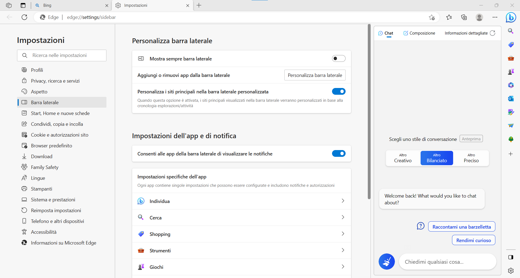This screenshot has width=520, height=278.
Task: Add page to favorites star icon
Action: pyautogui.click(x=432, y=17)
